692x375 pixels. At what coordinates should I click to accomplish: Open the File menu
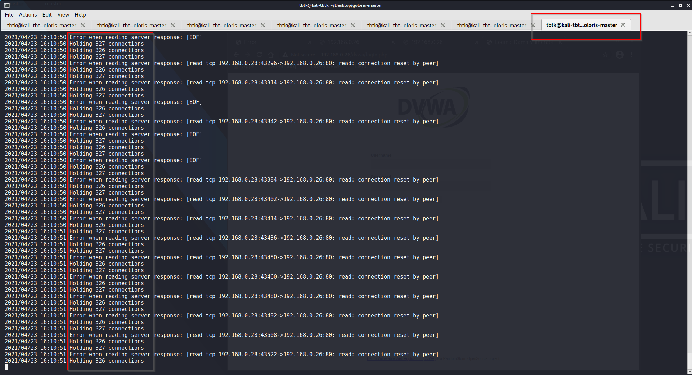pyautogui.click(x=9, y=15)
